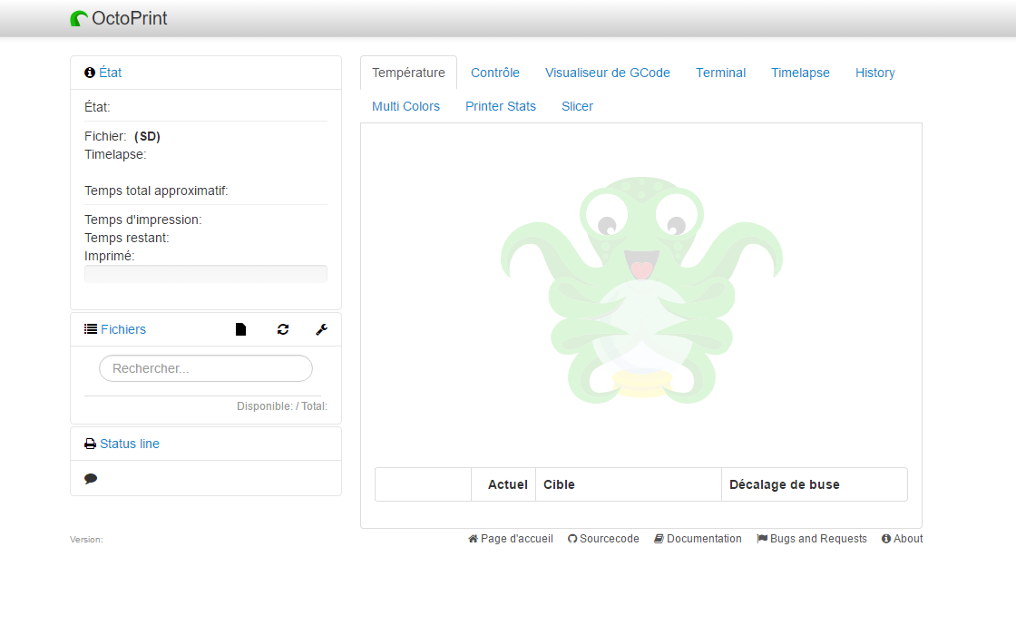Screen dimensions: 1016x625
Task: Click the Version text in footer
Action: click(x=86, y=540)
